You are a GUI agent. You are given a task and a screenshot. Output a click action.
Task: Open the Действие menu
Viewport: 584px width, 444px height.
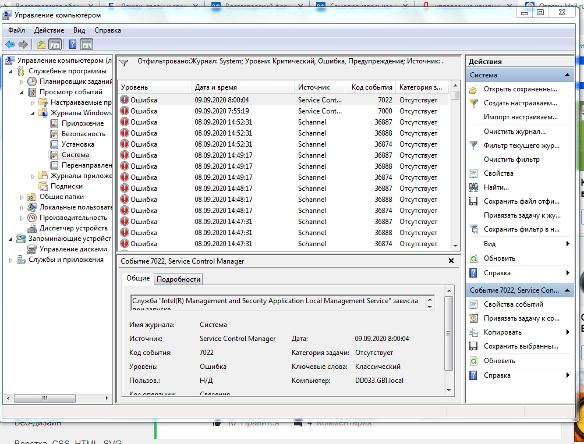coord(49,30)
